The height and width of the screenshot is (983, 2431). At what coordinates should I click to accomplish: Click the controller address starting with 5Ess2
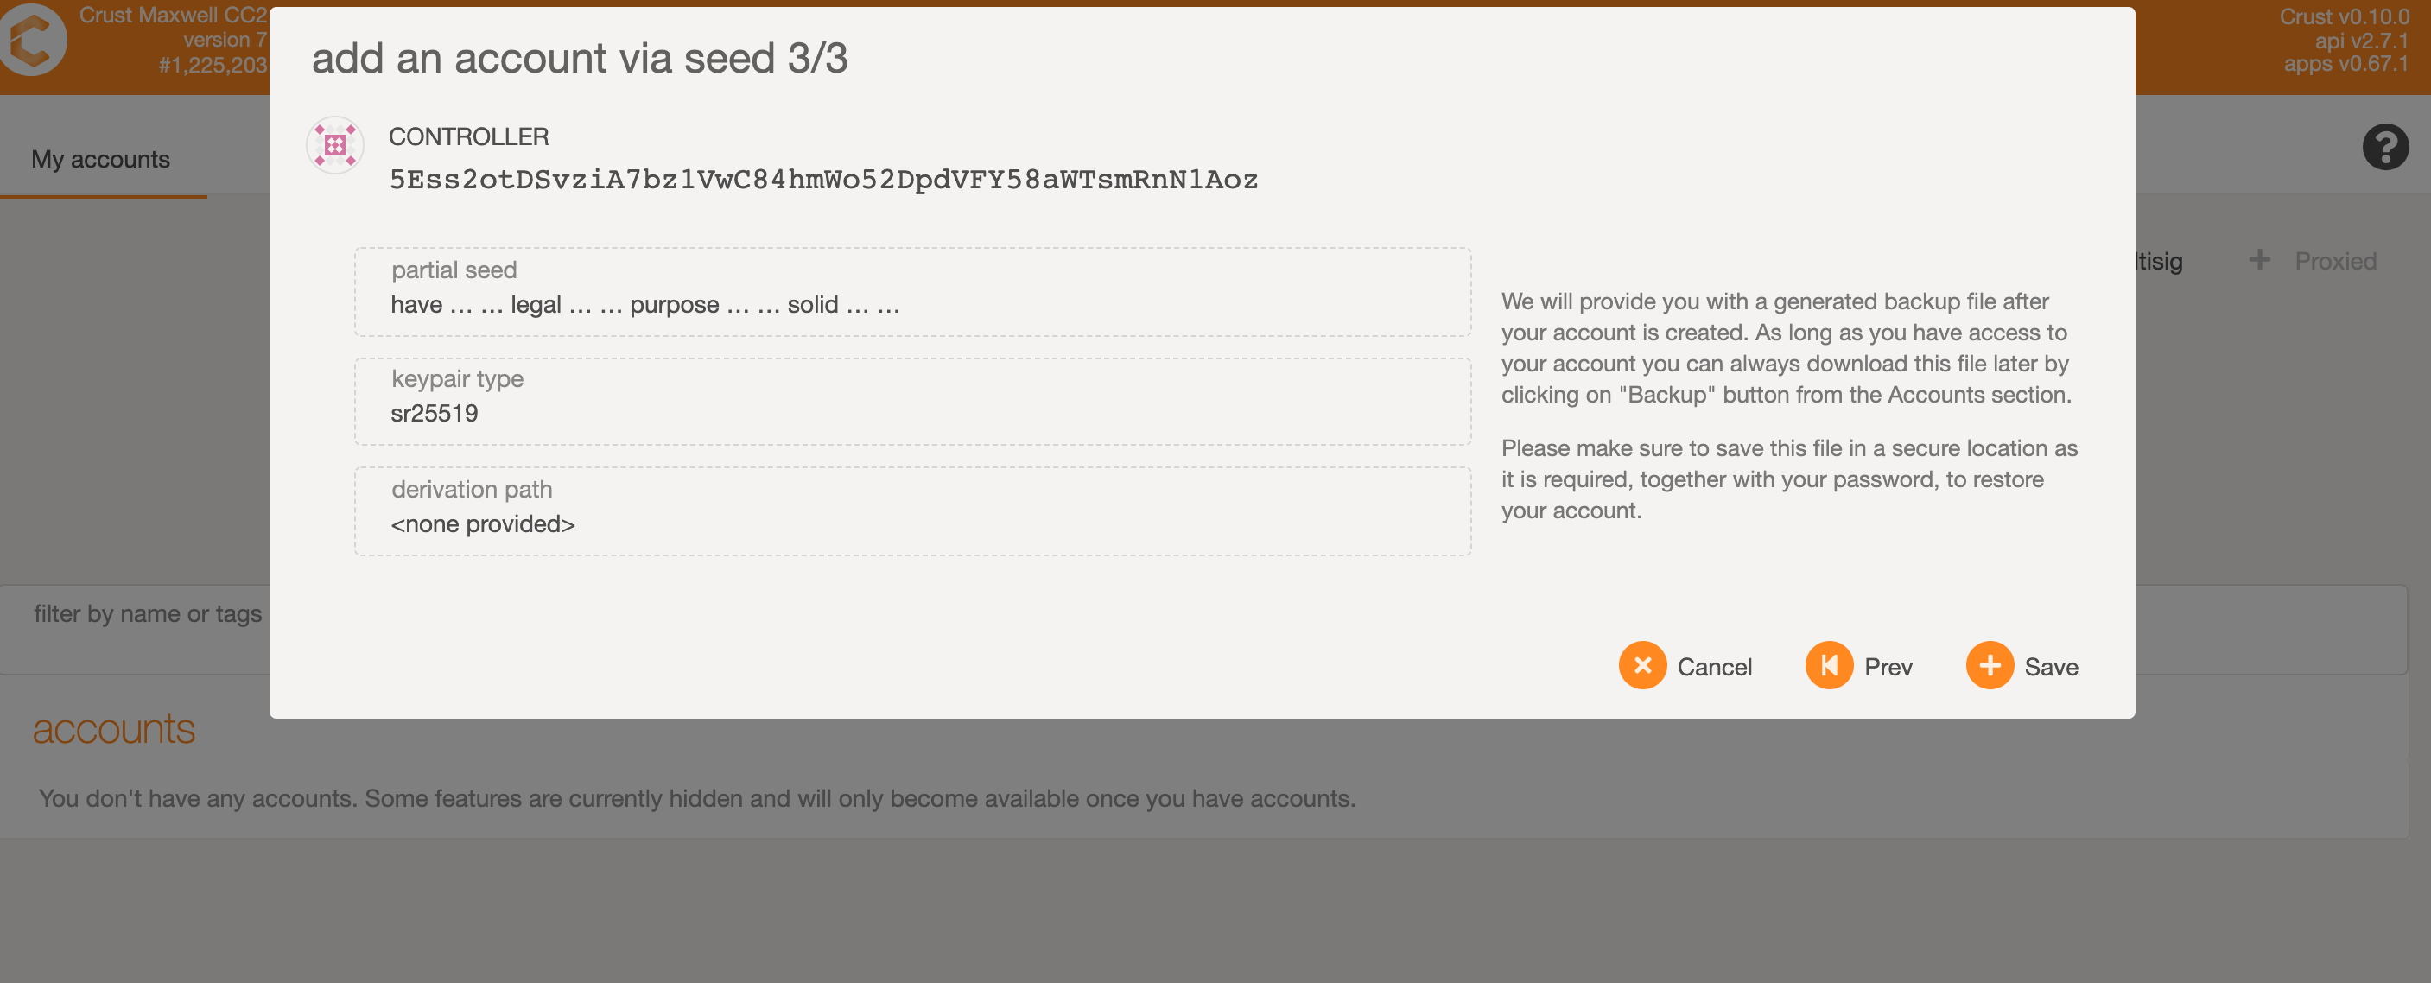pyautogui.click(x=823, y=180)
